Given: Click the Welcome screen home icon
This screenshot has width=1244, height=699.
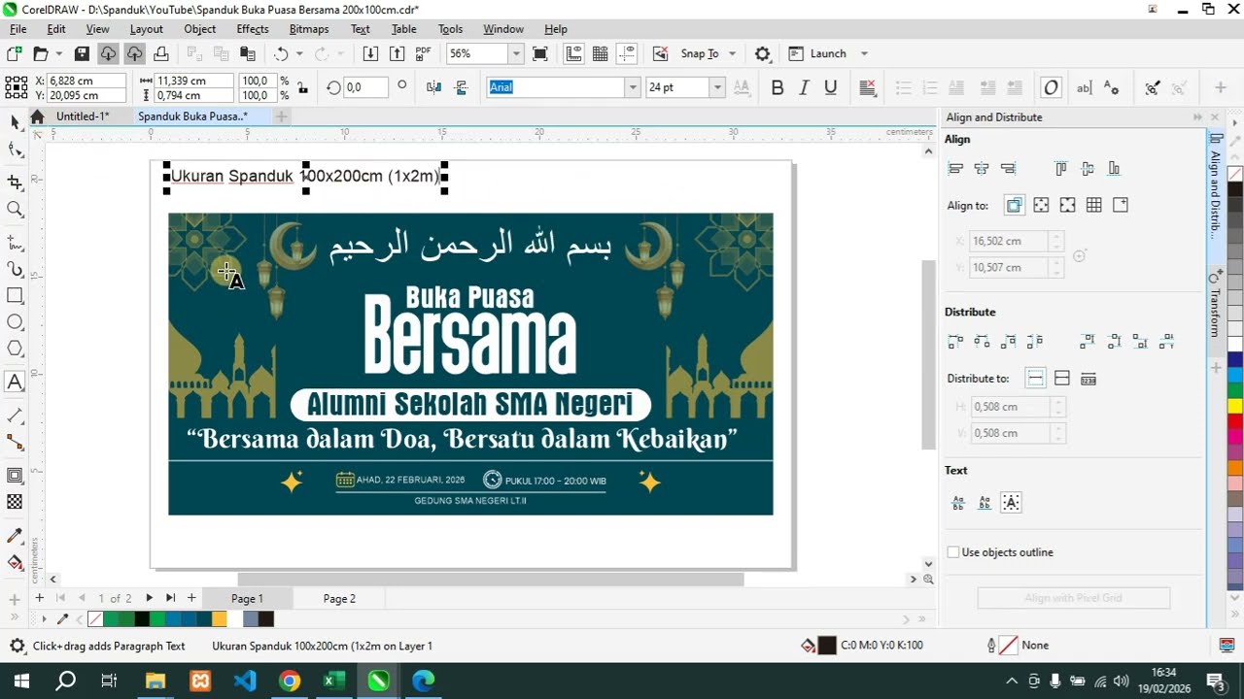Looking at the screenshot, I should 37,116.
